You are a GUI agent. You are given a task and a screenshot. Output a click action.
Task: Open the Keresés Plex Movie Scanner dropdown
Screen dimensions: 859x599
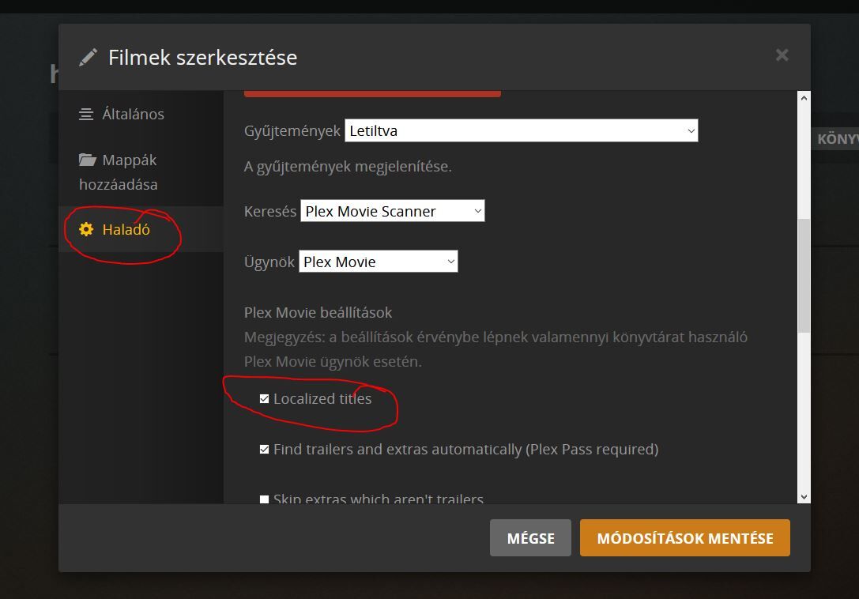point(392,211)
